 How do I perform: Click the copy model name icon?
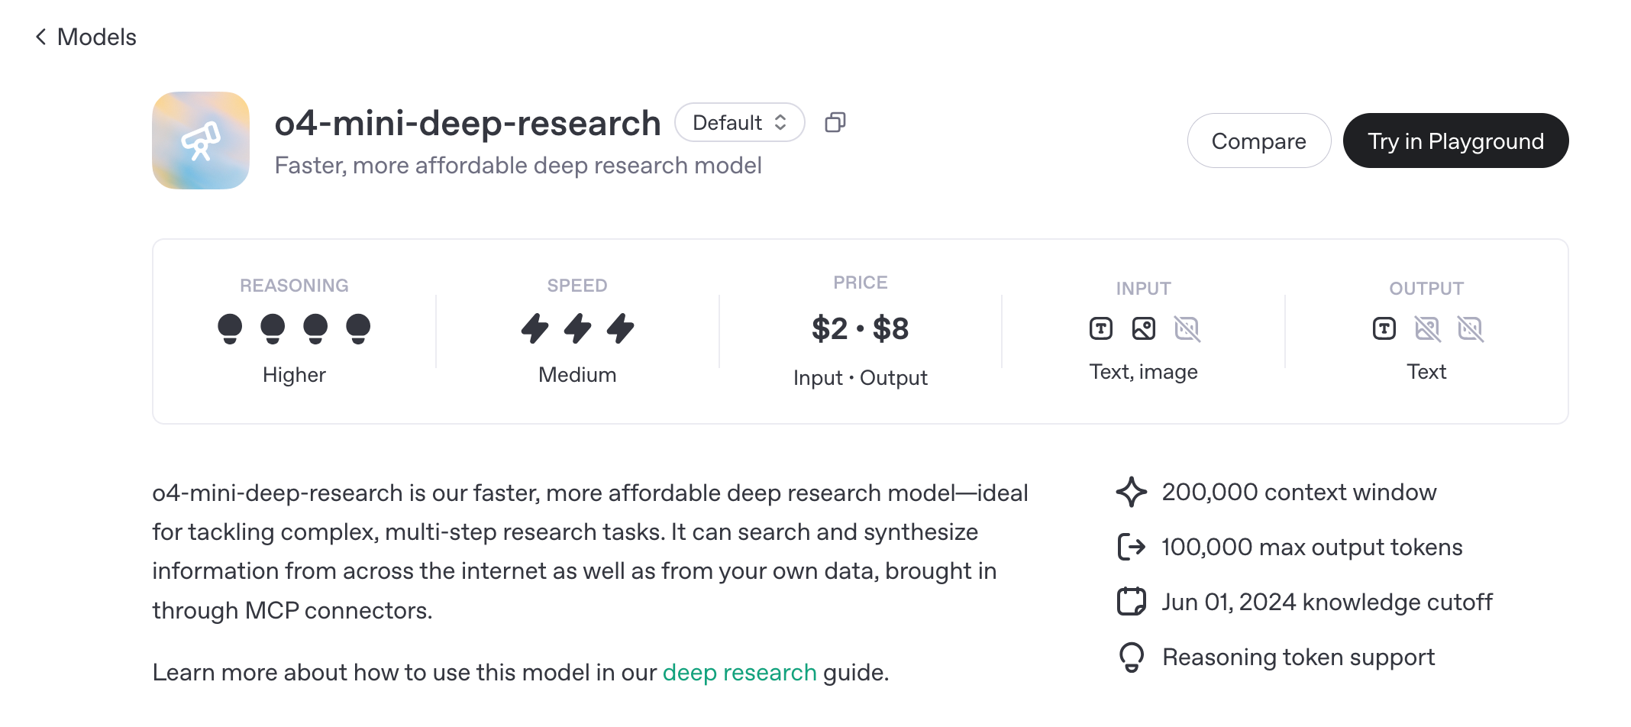(834, 122)
